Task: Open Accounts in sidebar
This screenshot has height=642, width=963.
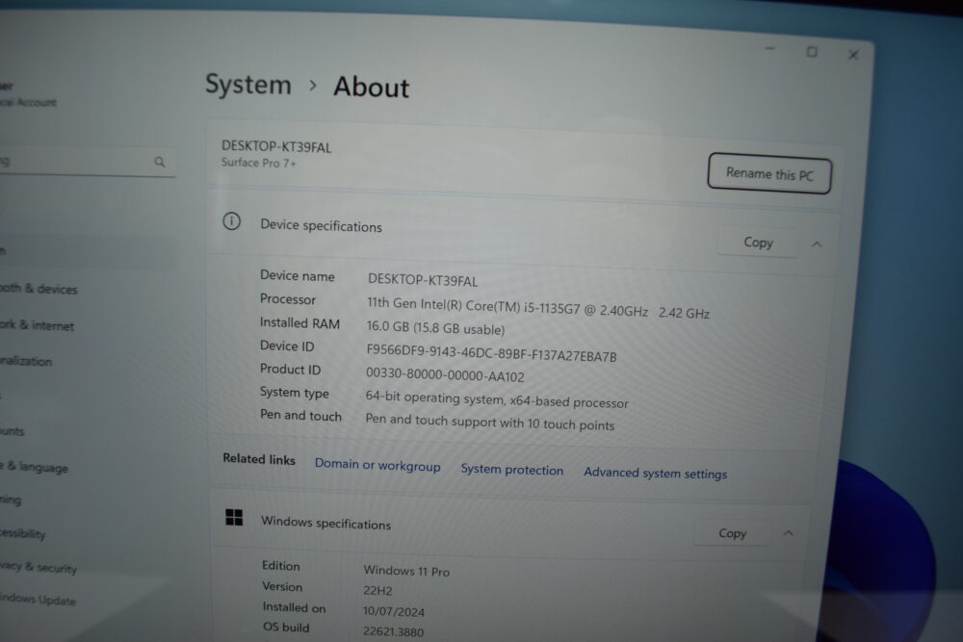Action: (x=13, y=431)
